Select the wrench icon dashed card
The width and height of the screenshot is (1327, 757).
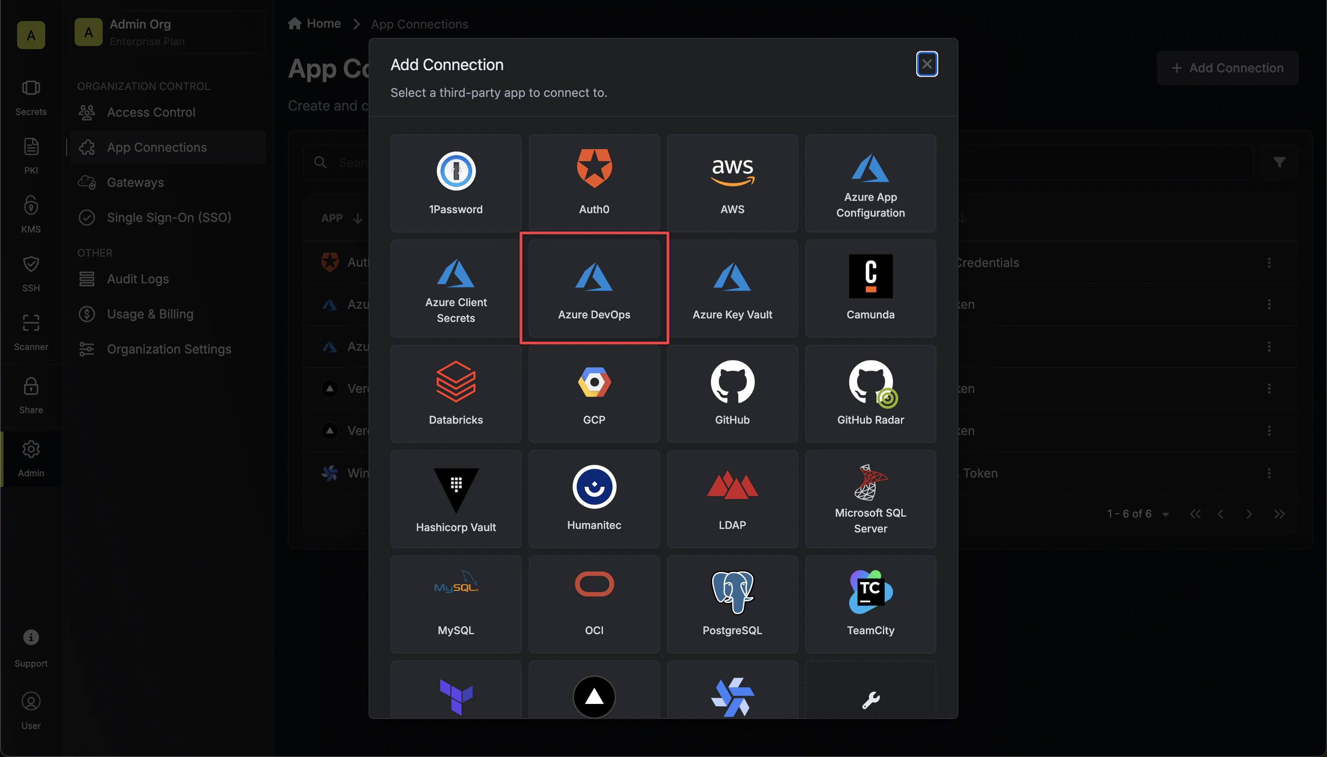click(870, 690)
